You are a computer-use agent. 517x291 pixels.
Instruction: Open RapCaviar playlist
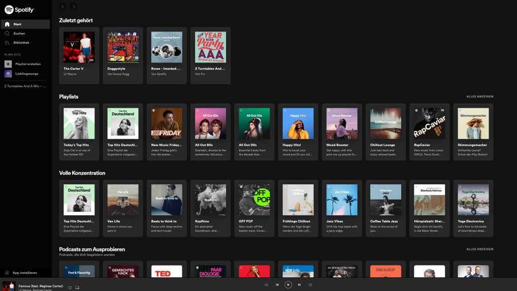point(429,132)
